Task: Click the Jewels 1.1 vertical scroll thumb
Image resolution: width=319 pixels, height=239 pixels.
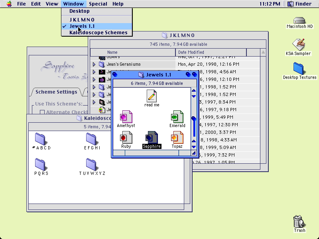Action: click(194, 126)
